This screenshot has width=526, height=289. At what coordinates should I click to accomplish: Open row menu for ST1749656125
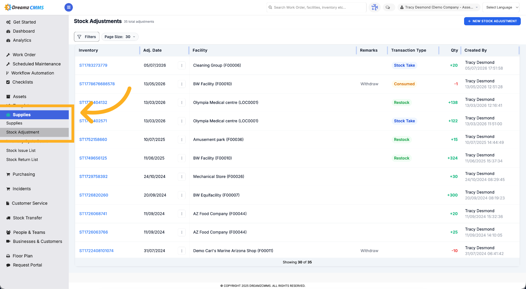point(182,158)
